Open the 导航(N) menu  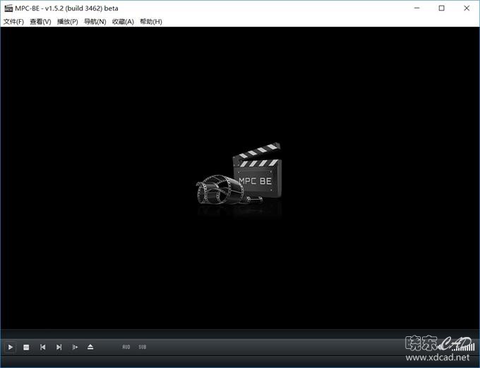click(x=95, y=21)
